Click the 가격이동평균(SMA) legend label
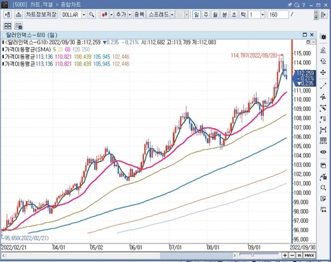 tap(28, 50)
